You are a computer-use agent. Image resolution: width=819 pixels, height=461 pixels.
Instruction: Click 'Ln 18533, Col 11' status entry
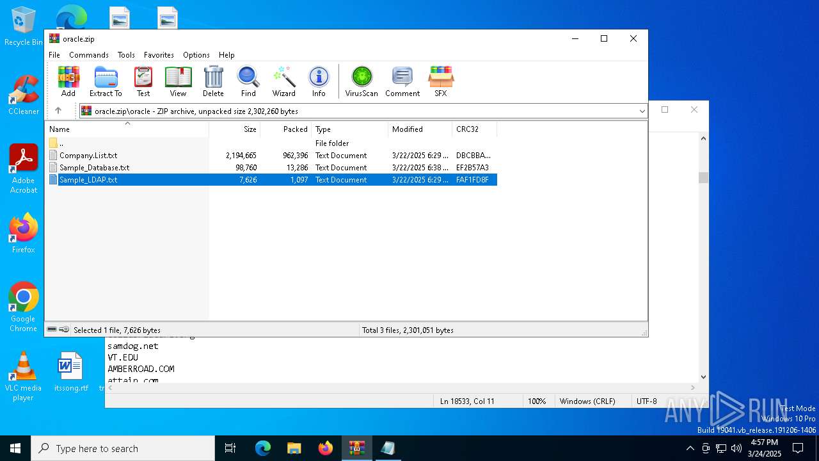pyautogui.click(x=467, y=401)
